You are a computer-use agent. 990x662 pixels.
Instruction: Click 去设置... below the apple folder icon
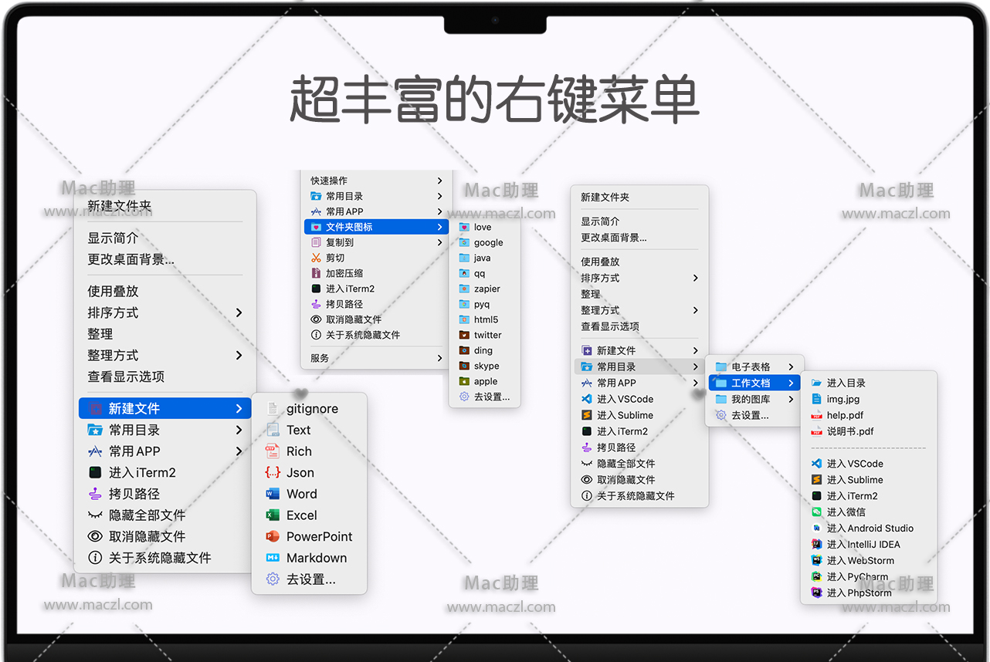coord(491,397)
